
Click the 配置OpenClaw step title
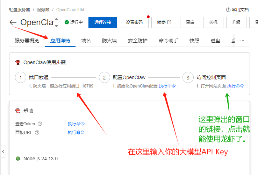tap(129, 77)
